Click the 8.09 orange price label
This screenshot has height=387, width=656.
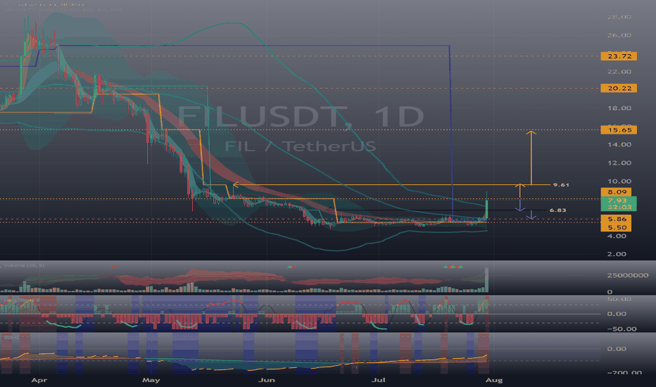(616, 192)
